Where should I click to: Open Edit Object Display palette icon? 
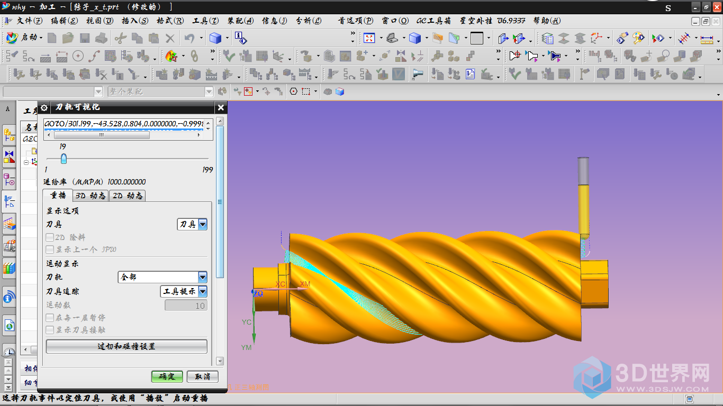tap(639, 38)
